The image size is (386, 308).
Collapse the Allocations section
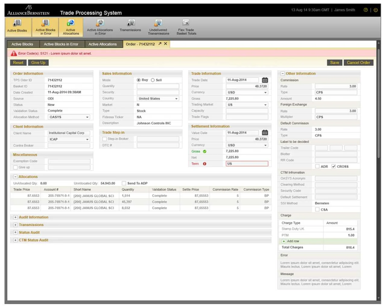[15, 177]
